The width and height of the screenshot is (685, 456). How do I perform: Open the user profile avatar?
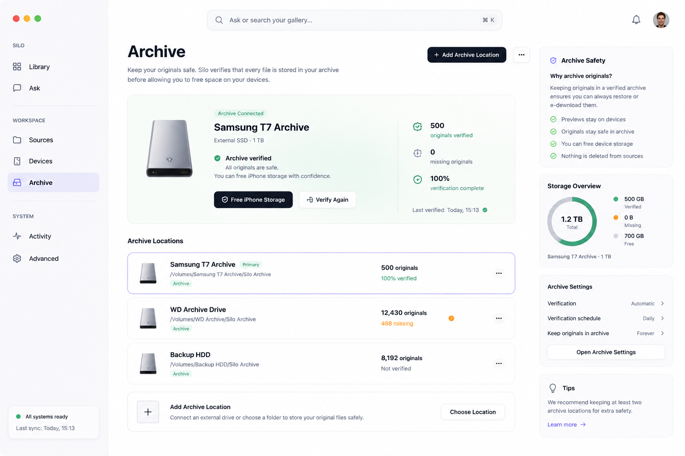point(661,20)
